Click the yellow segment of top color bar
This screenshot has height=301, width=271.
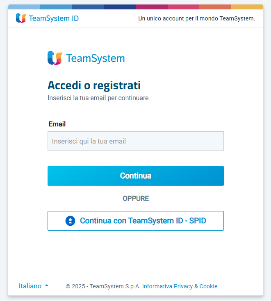click(247, 7)
